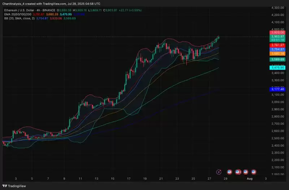
Task: Click the cyan 3,475.95 EMA price label
Action: point(278,67)
